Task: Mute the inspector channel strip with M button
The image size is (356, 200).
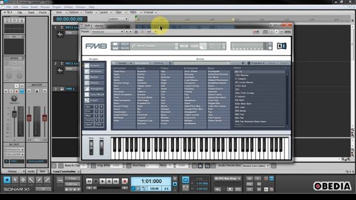Action: [6, 91]
